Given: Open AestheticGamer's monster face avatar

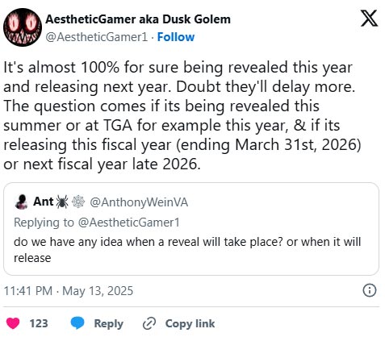Looking at the screenshot, I should coord(23,27).
